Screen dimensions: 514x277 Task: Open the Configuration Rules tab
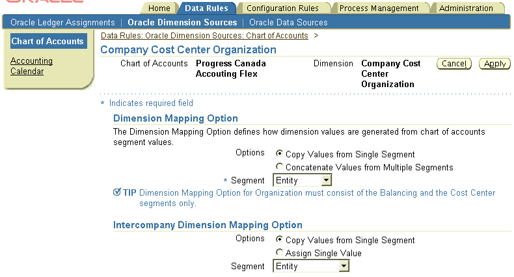[282, 8]
